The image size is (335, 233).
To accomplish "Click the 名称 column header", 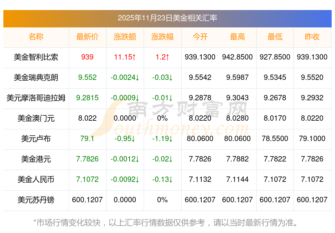I will 36,37.
